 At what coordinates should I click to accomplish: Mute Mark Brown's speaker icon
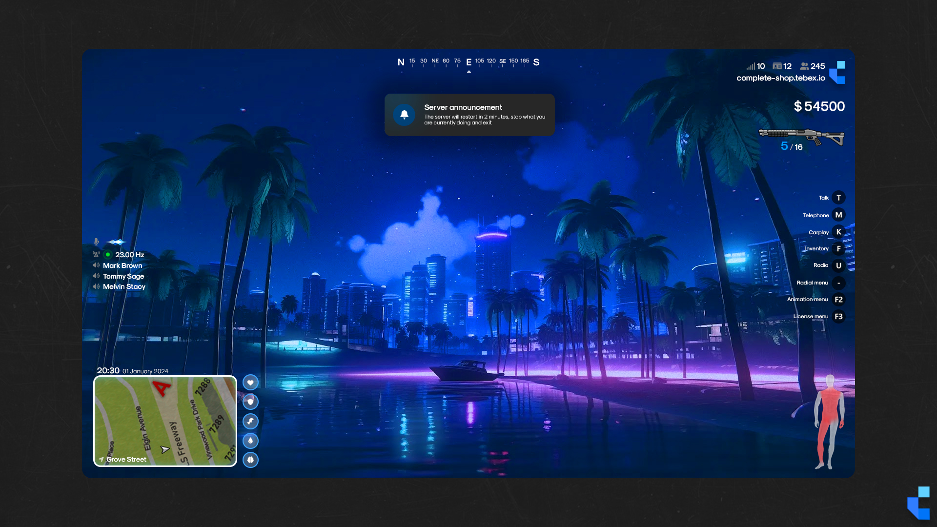(96, 265)
